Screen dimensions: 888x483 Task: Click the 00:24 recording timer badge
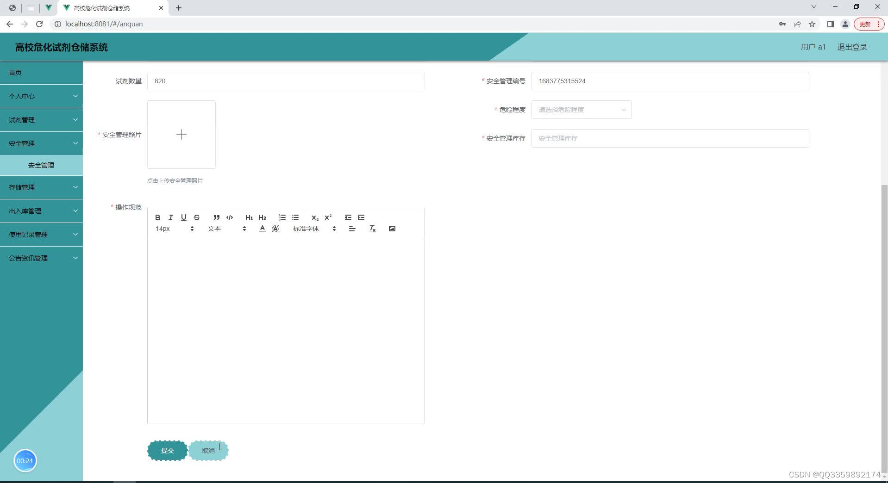[x=25, y=461]
